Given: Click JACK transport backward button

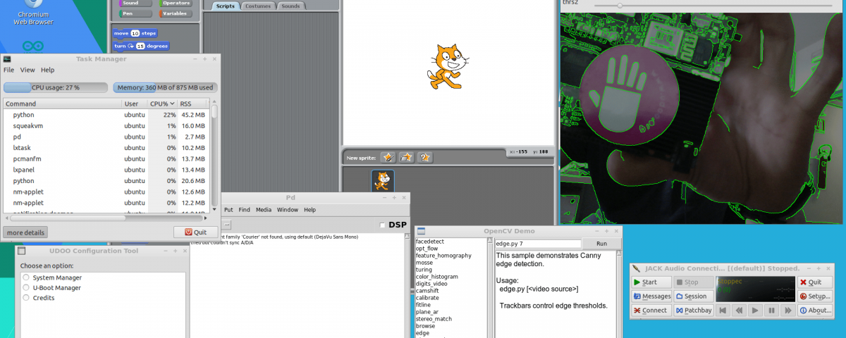Looking at the screenshot, I should 739,311.
